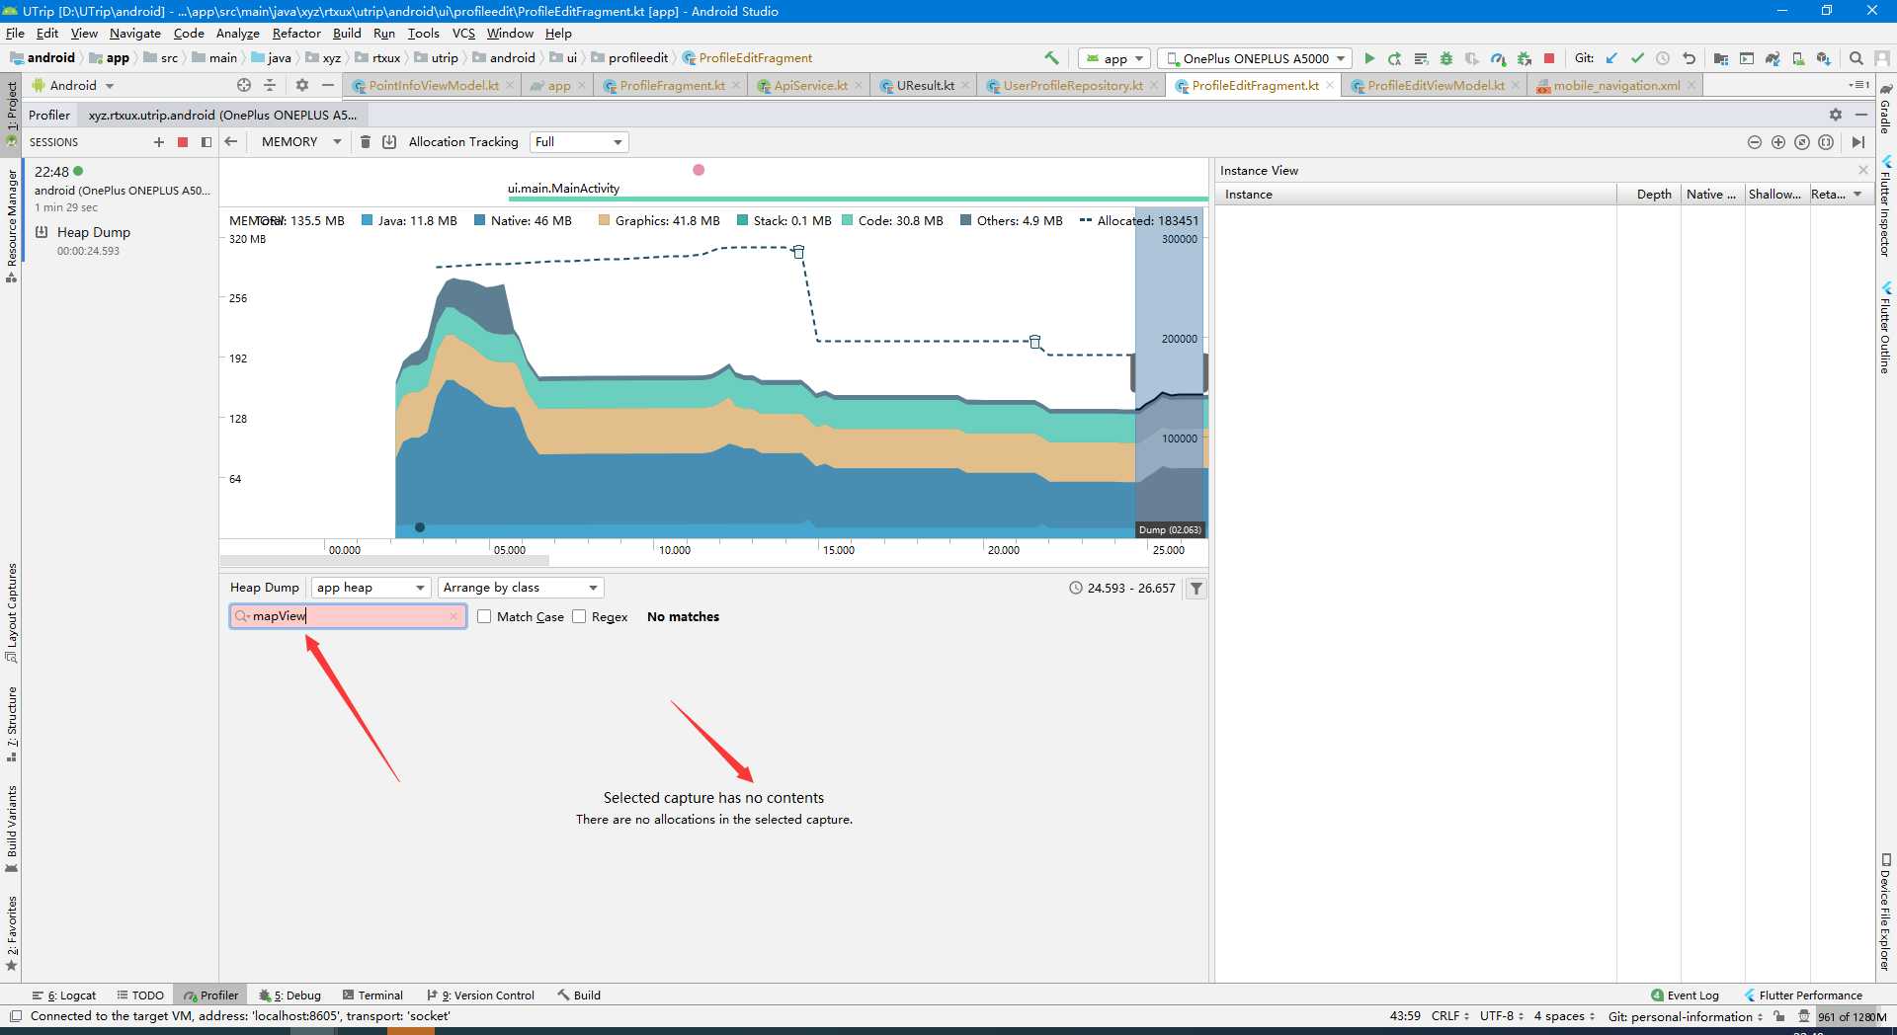Switch to ApiService.kt tab

pos(810,86)
